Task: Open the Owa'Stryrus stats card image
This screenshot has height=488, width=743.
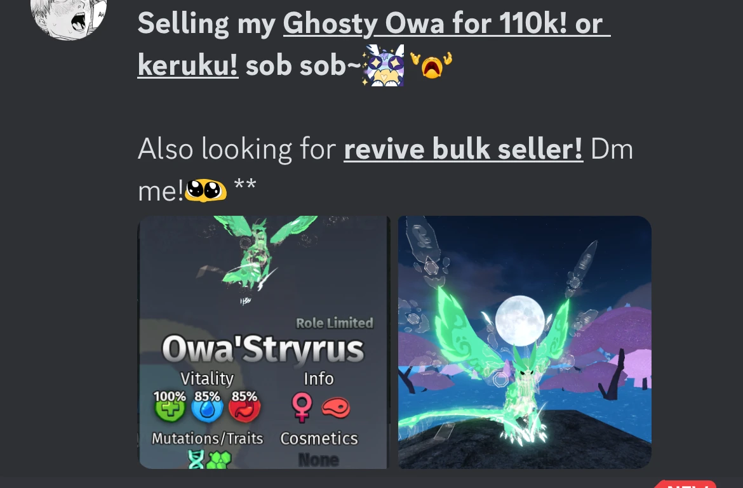Action: tap(264, 342)
